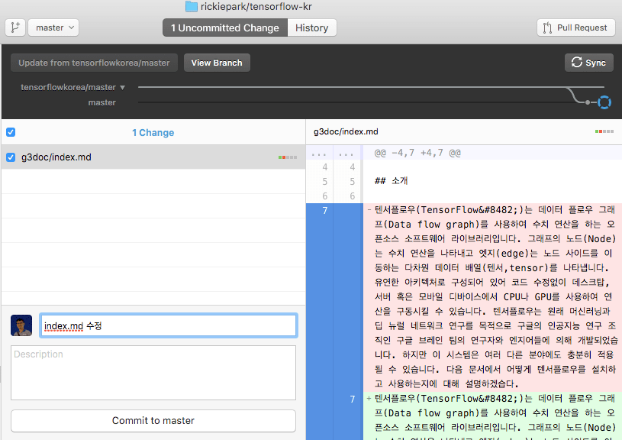Image resolution: width=622 pixels, height=440 pixels.
Task: Switch to the History tab
Action: click(312, 27)
